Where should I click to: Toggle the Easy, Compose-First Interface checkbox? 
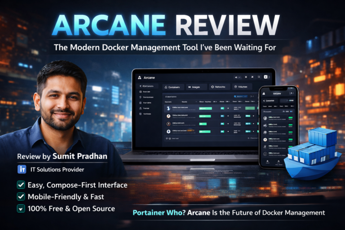tap(21, 185)
